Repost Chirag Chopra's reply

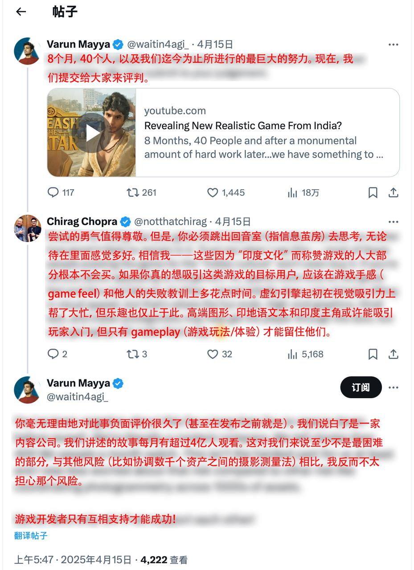pyautogui.click(x=132, y=354)
